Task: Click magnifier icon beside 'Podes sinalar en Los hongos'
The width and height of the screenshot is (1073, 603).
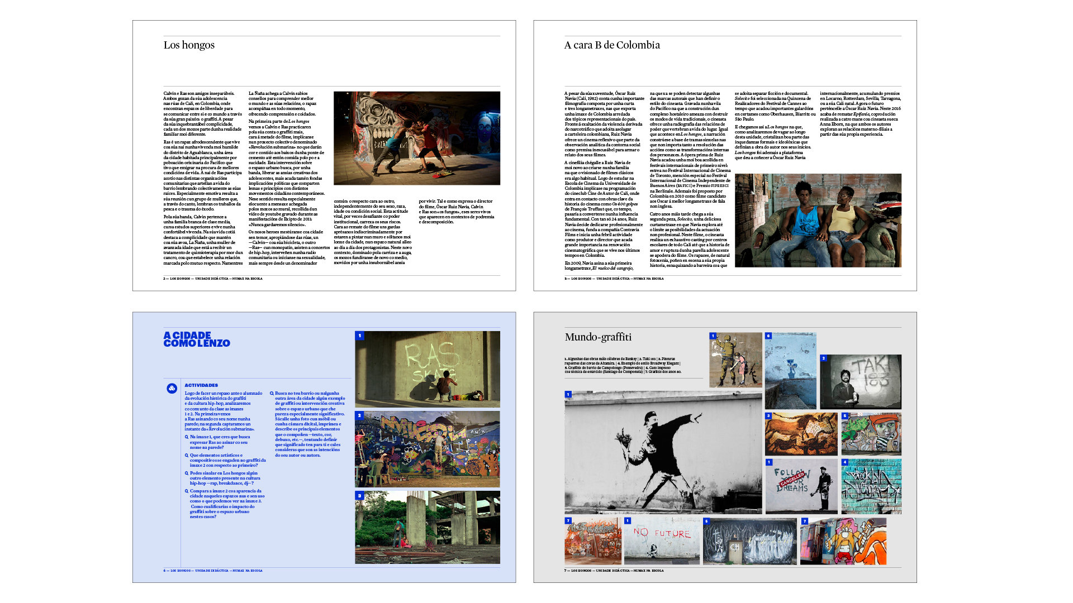Action: click(x=187, y=473)
